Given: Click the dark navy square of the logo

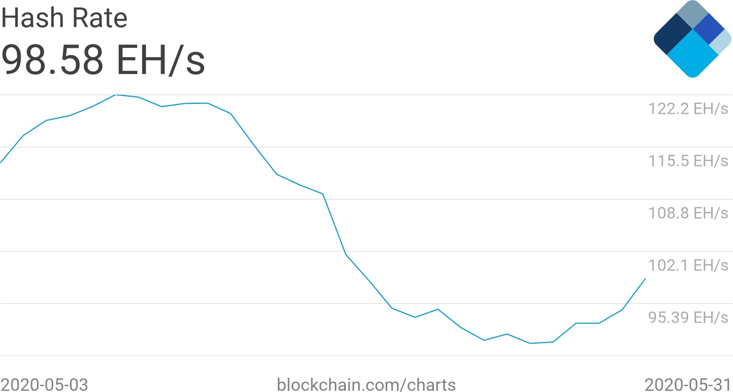Looking at the screenshot, I should click(673, 34).
